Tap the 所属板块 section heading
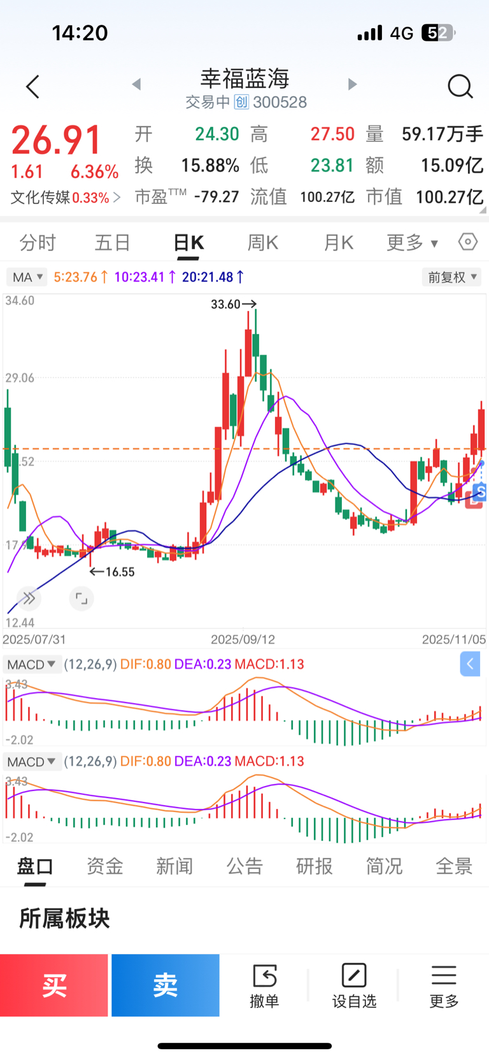This screenshot has height=1060, width=489. click(64, 918)
